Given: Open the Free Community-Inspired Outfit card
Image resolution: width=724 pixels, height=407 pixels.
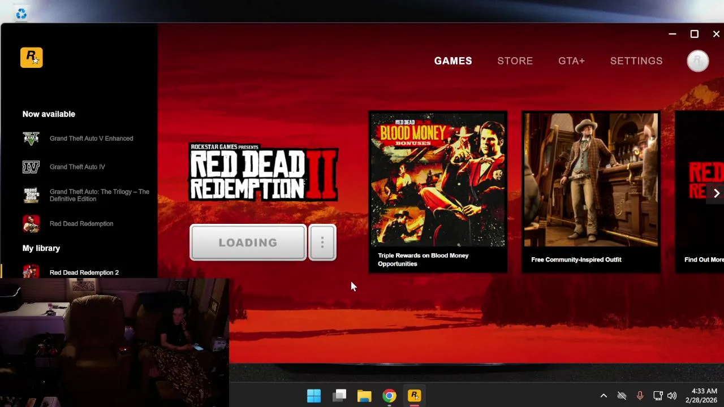Looking at the screenshot, I should click(x=591, y=192).
